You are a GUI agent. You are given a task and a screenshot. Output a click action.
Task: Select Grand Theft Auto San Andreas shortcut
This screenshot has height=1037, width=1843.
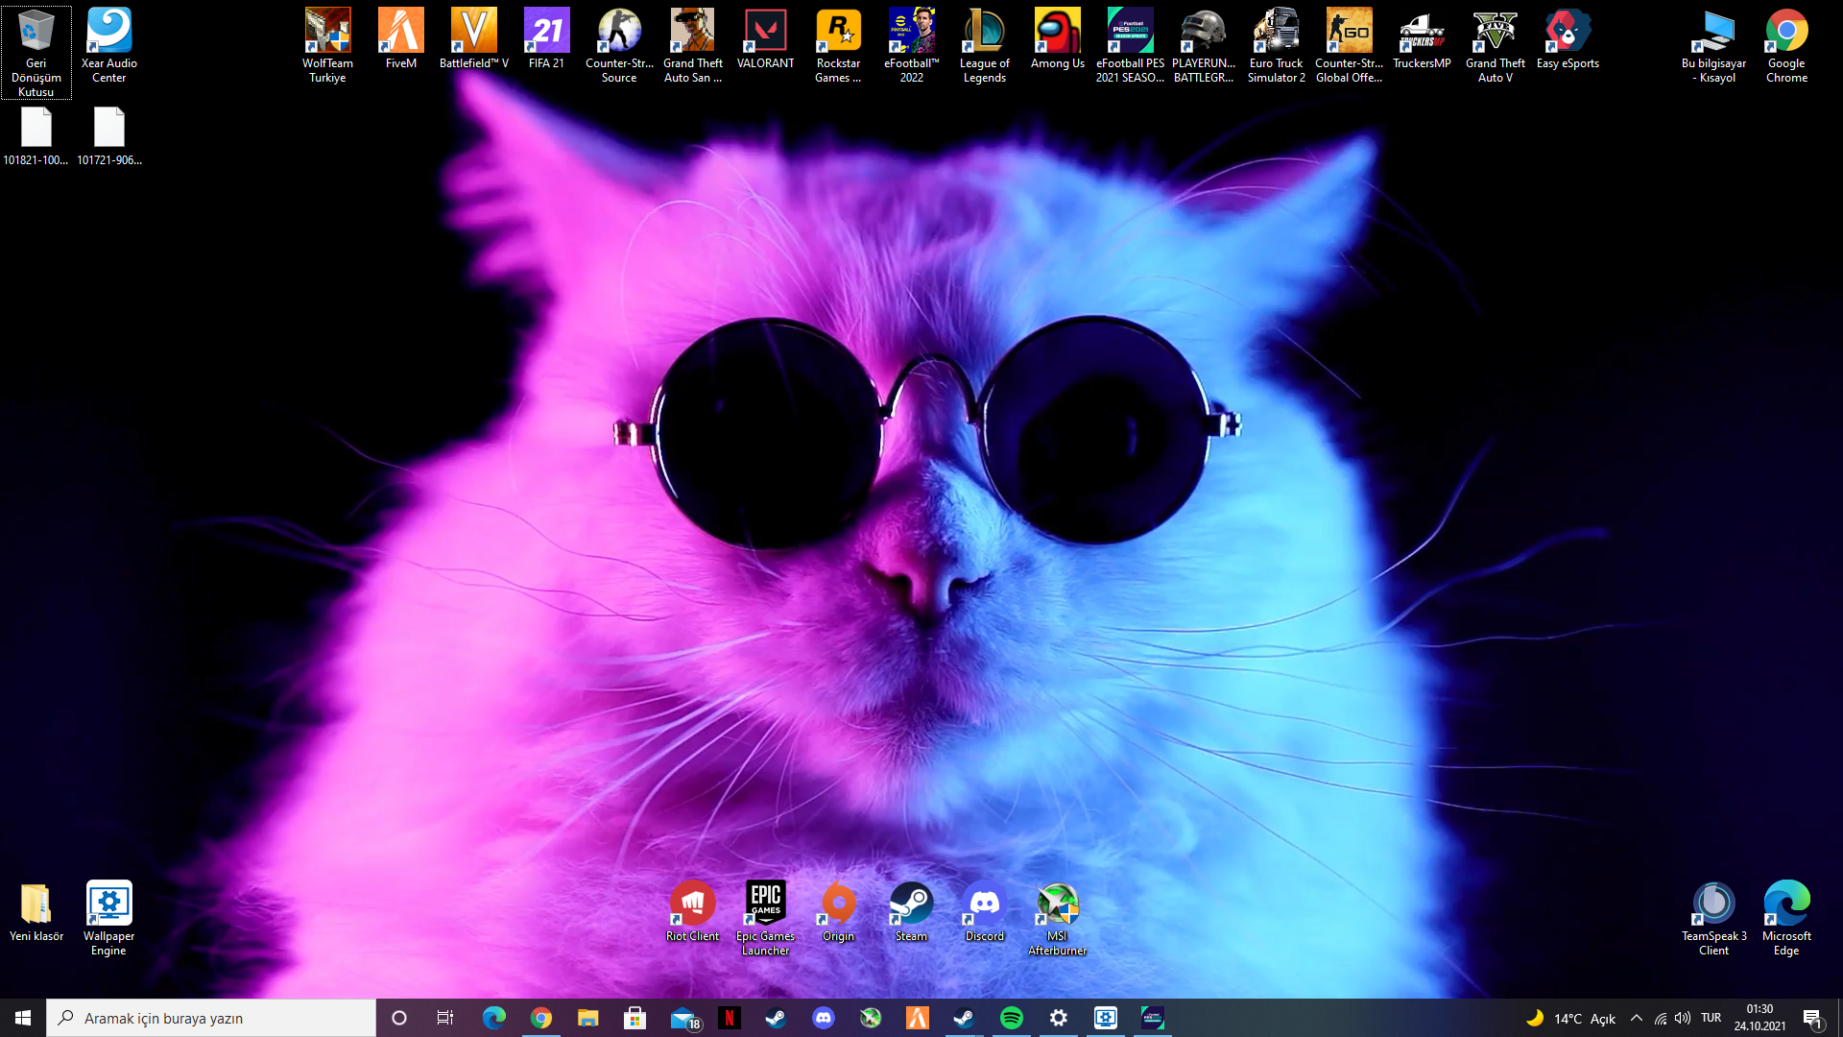coord(692,45)
